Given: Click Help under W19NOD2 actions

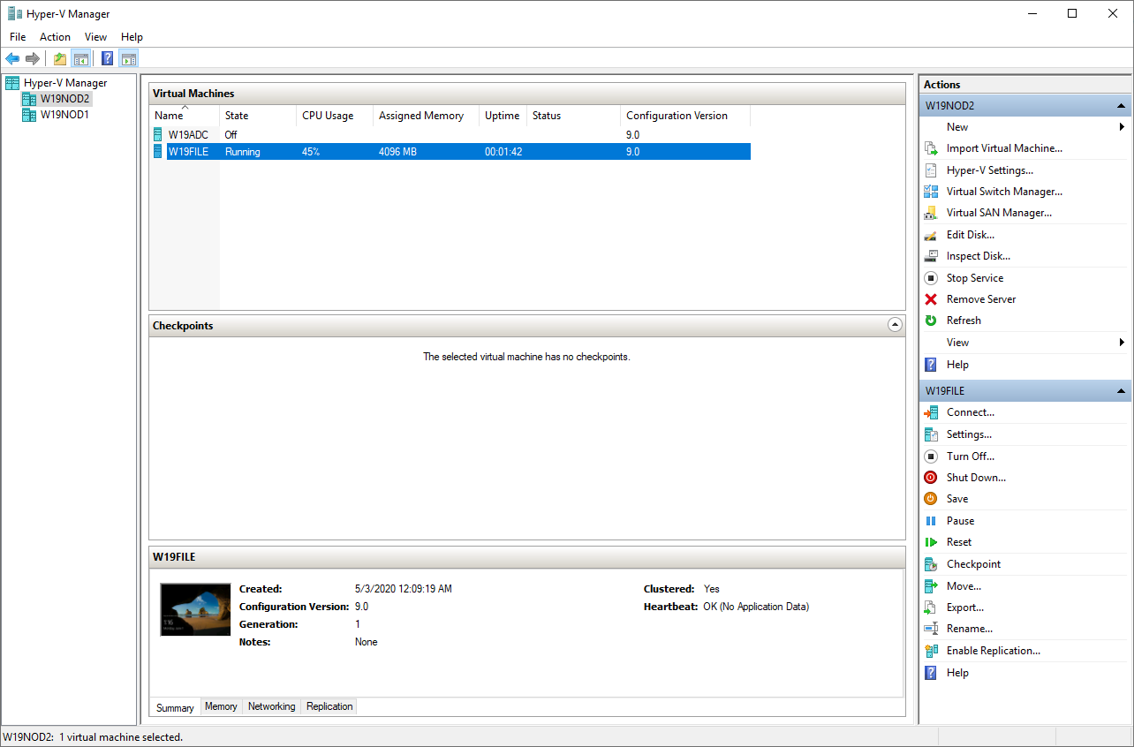Looking at the screenshot, I should point(957,365).
